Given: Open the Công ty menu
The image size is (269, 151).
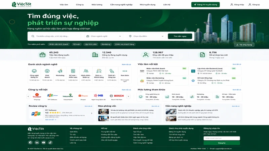Looking at the screenshot, I should 80,5.
